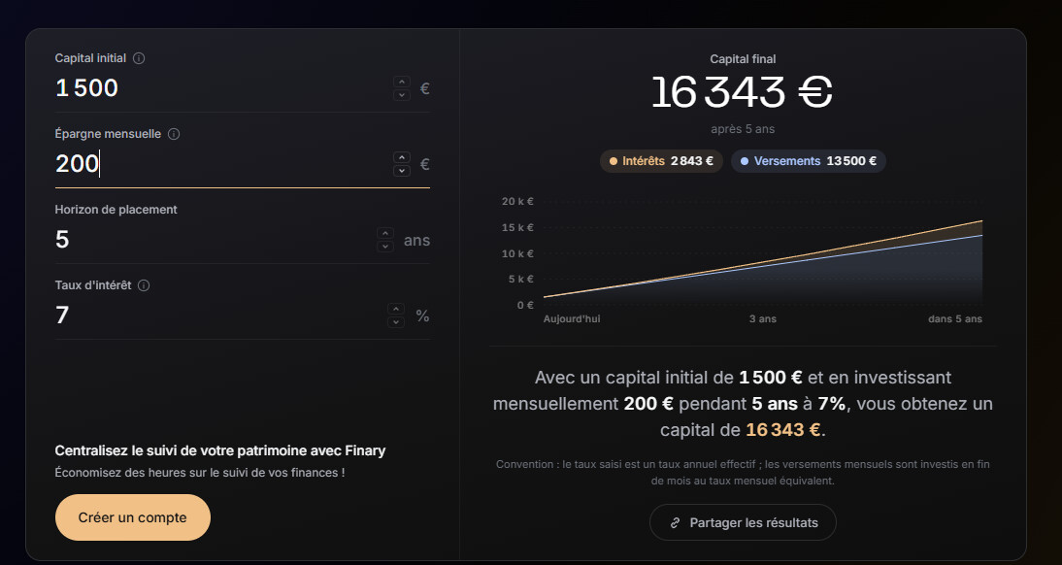1062x565 pixels.
Task: Toggle the Versements legend chip
Action: coord(808,161)
